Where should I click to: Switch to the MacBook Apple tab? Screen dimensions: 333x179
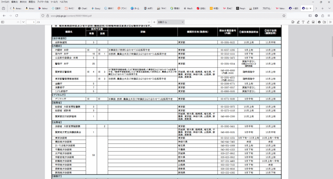pos(188,8)
